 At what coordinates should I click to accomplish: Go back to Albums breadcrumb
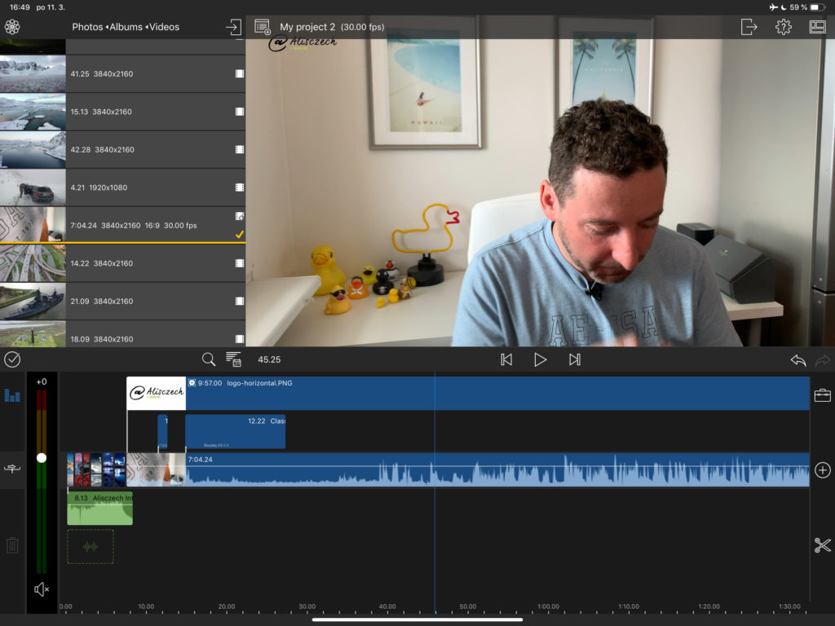126,27
